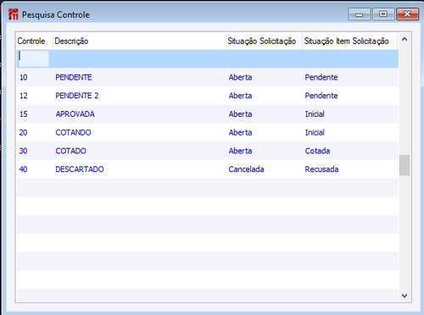
Task: Click the Cotada item status cell
Action: tap(317, 151)
